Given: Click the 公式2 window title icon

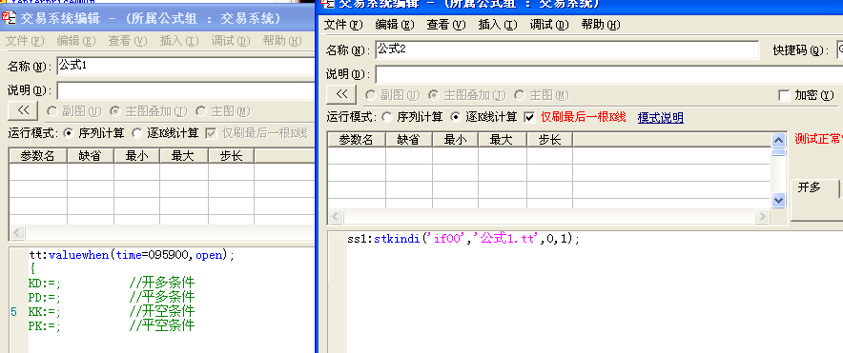Looking at the screenshot, I should tap(328, 4).
